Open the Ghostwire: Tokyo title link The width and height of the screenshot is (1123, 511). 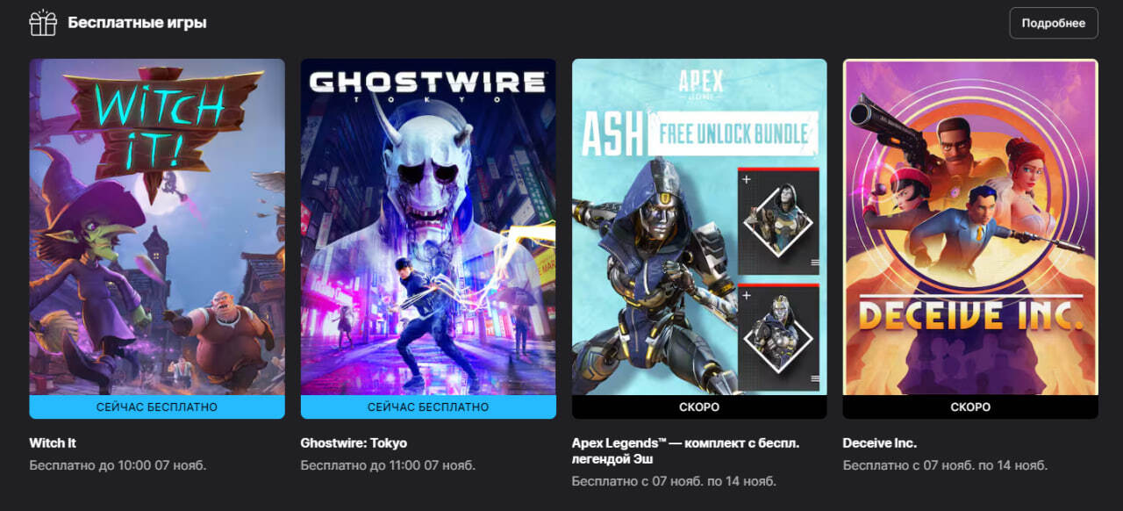point(354,443)
